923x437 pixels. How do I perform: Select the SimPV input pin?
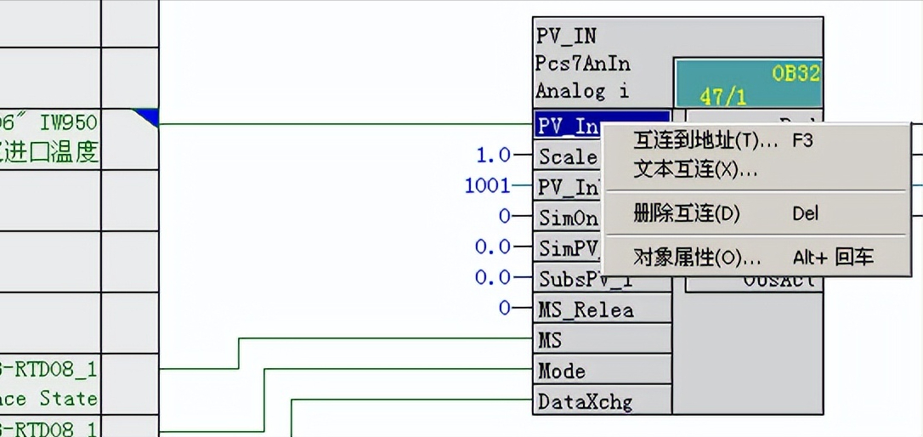point(568,248)
